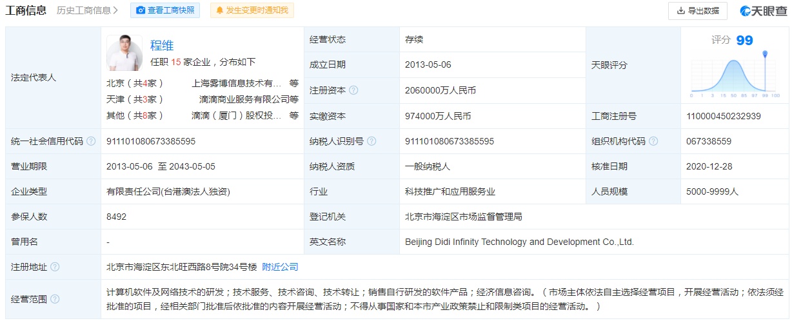Open the 滴滴商业服务有限公司 link
This screenshot has width=792, height=321.
[x=244, y=99]
